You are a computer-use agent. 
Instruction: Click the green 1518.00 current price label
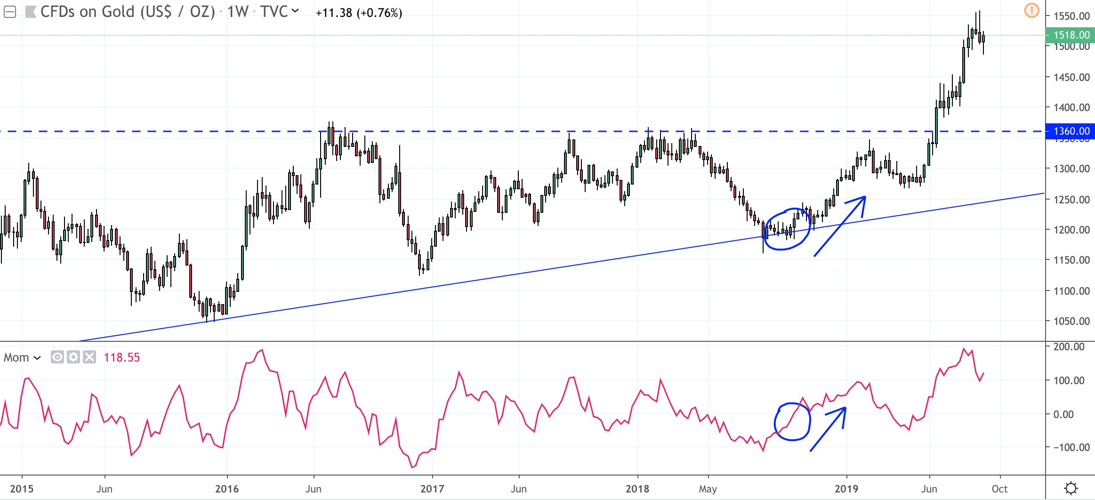(1071, 35)
